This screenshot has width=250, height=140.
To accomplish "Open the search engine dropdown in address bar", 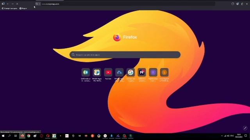I will 38,4.
